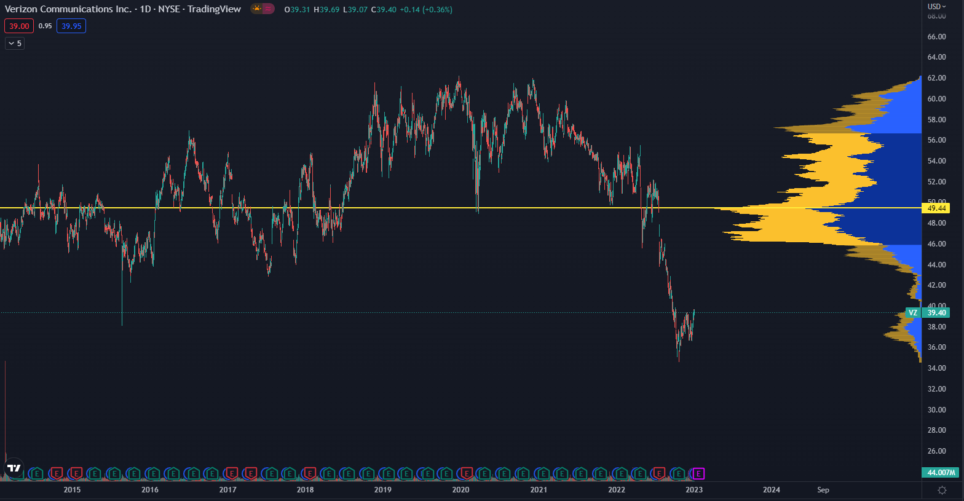Click the 2020 label on time axis

pos(460,490)
